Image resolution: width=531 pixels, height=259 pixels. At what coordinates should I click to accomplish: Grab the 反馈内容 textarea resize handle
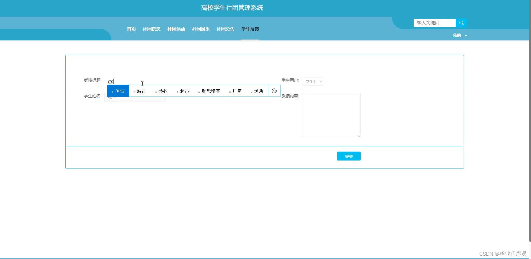click(x=359, y=136)
